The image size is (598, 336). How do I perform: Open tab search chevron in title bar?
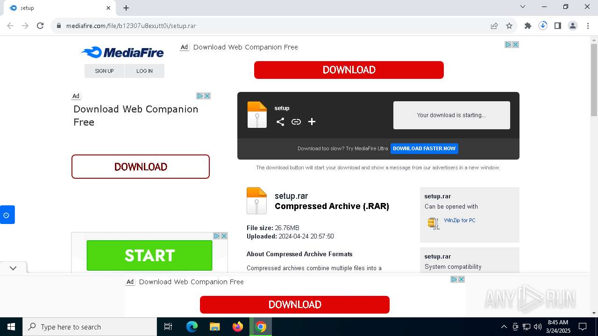click(x=523, y=7)
